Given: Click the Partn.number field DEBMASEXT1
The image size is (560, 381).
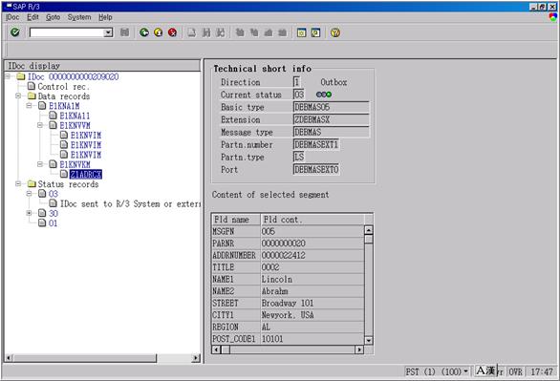Looking at the screenshot, I should pyautogui.click(x=316, y=144).
